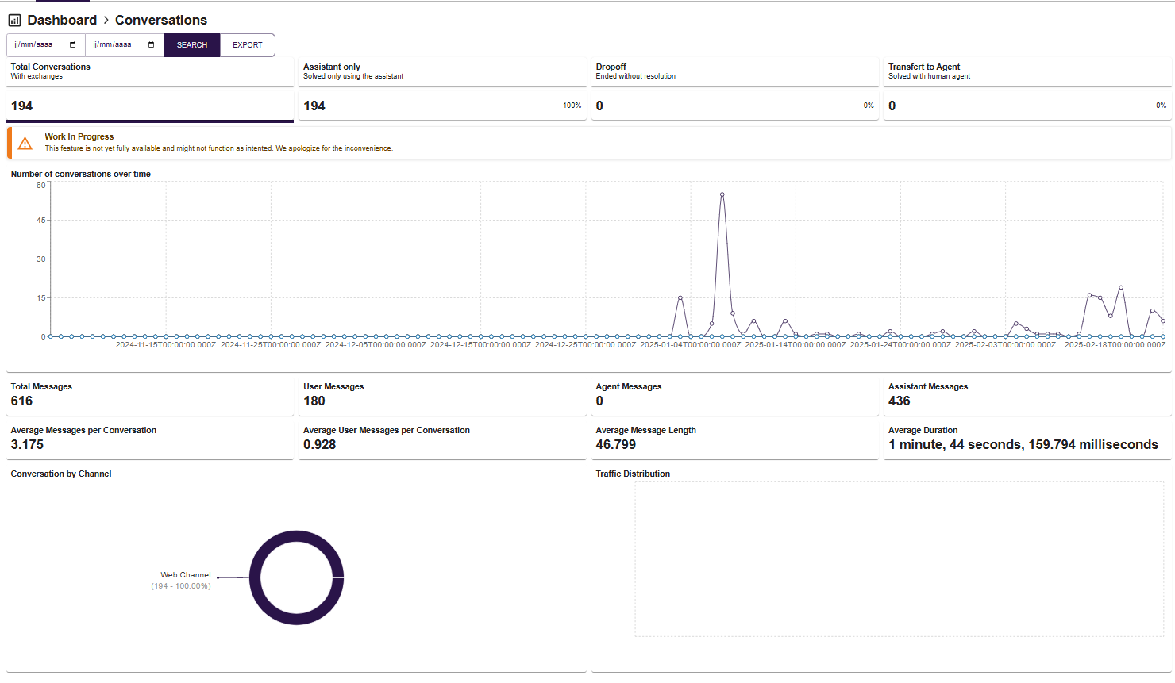Screen dimensions: 1175x683
Task: Click the Work In Progress notice heading
Action: pyautogui.click(x=79, y=136)
